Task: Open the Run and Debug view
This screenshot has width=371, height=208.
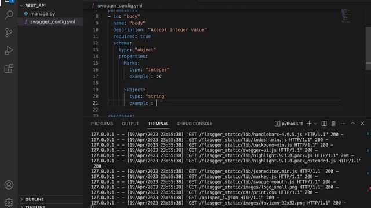Action: coord(9,50)
